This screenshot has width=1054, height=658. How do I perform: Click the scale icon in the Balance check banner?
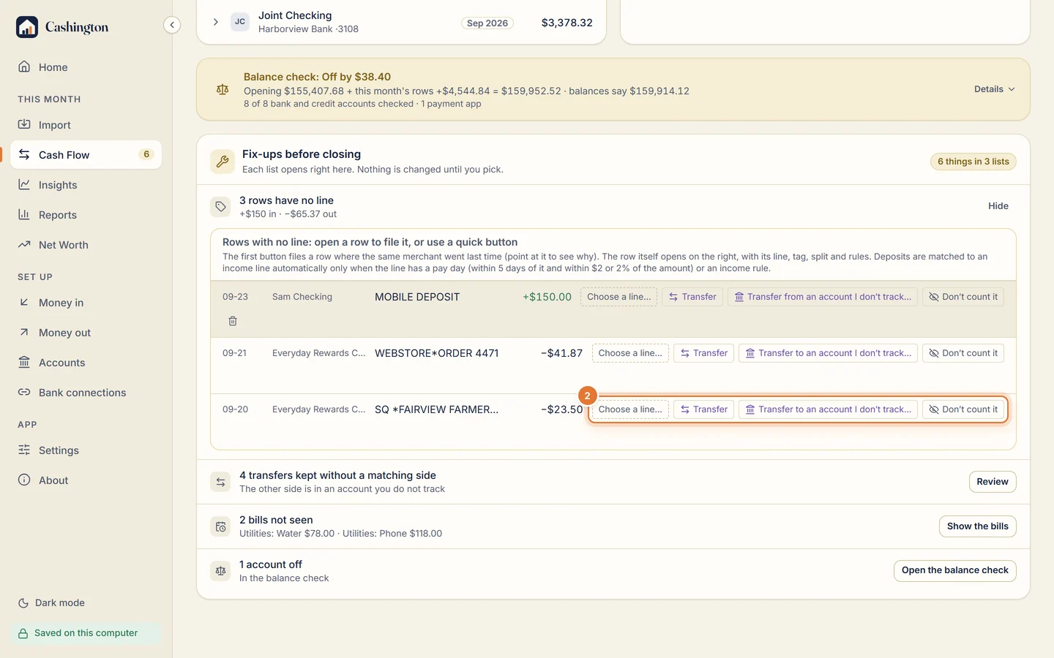[x=223, y=90]
